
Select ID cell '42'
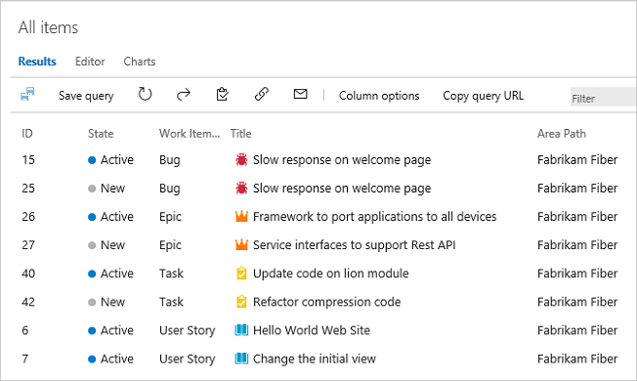[28, 302]
